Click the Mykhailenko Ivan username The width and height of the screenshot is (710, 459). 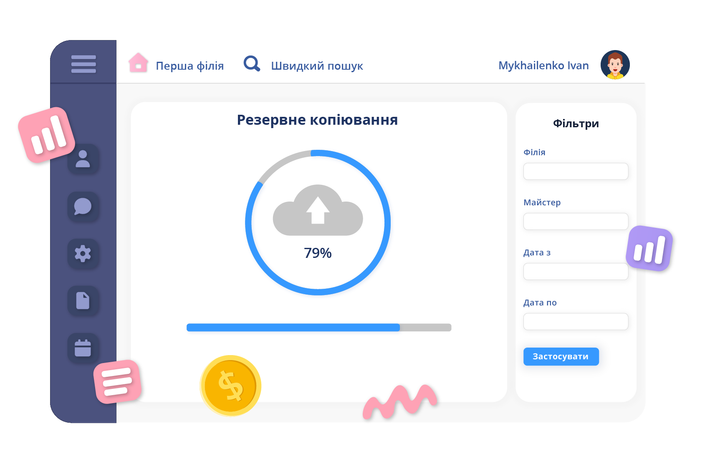tap(543, 66)
